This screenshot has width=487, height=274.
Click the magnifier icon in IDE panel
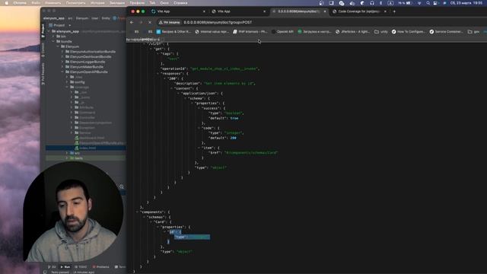coord(122,186)
